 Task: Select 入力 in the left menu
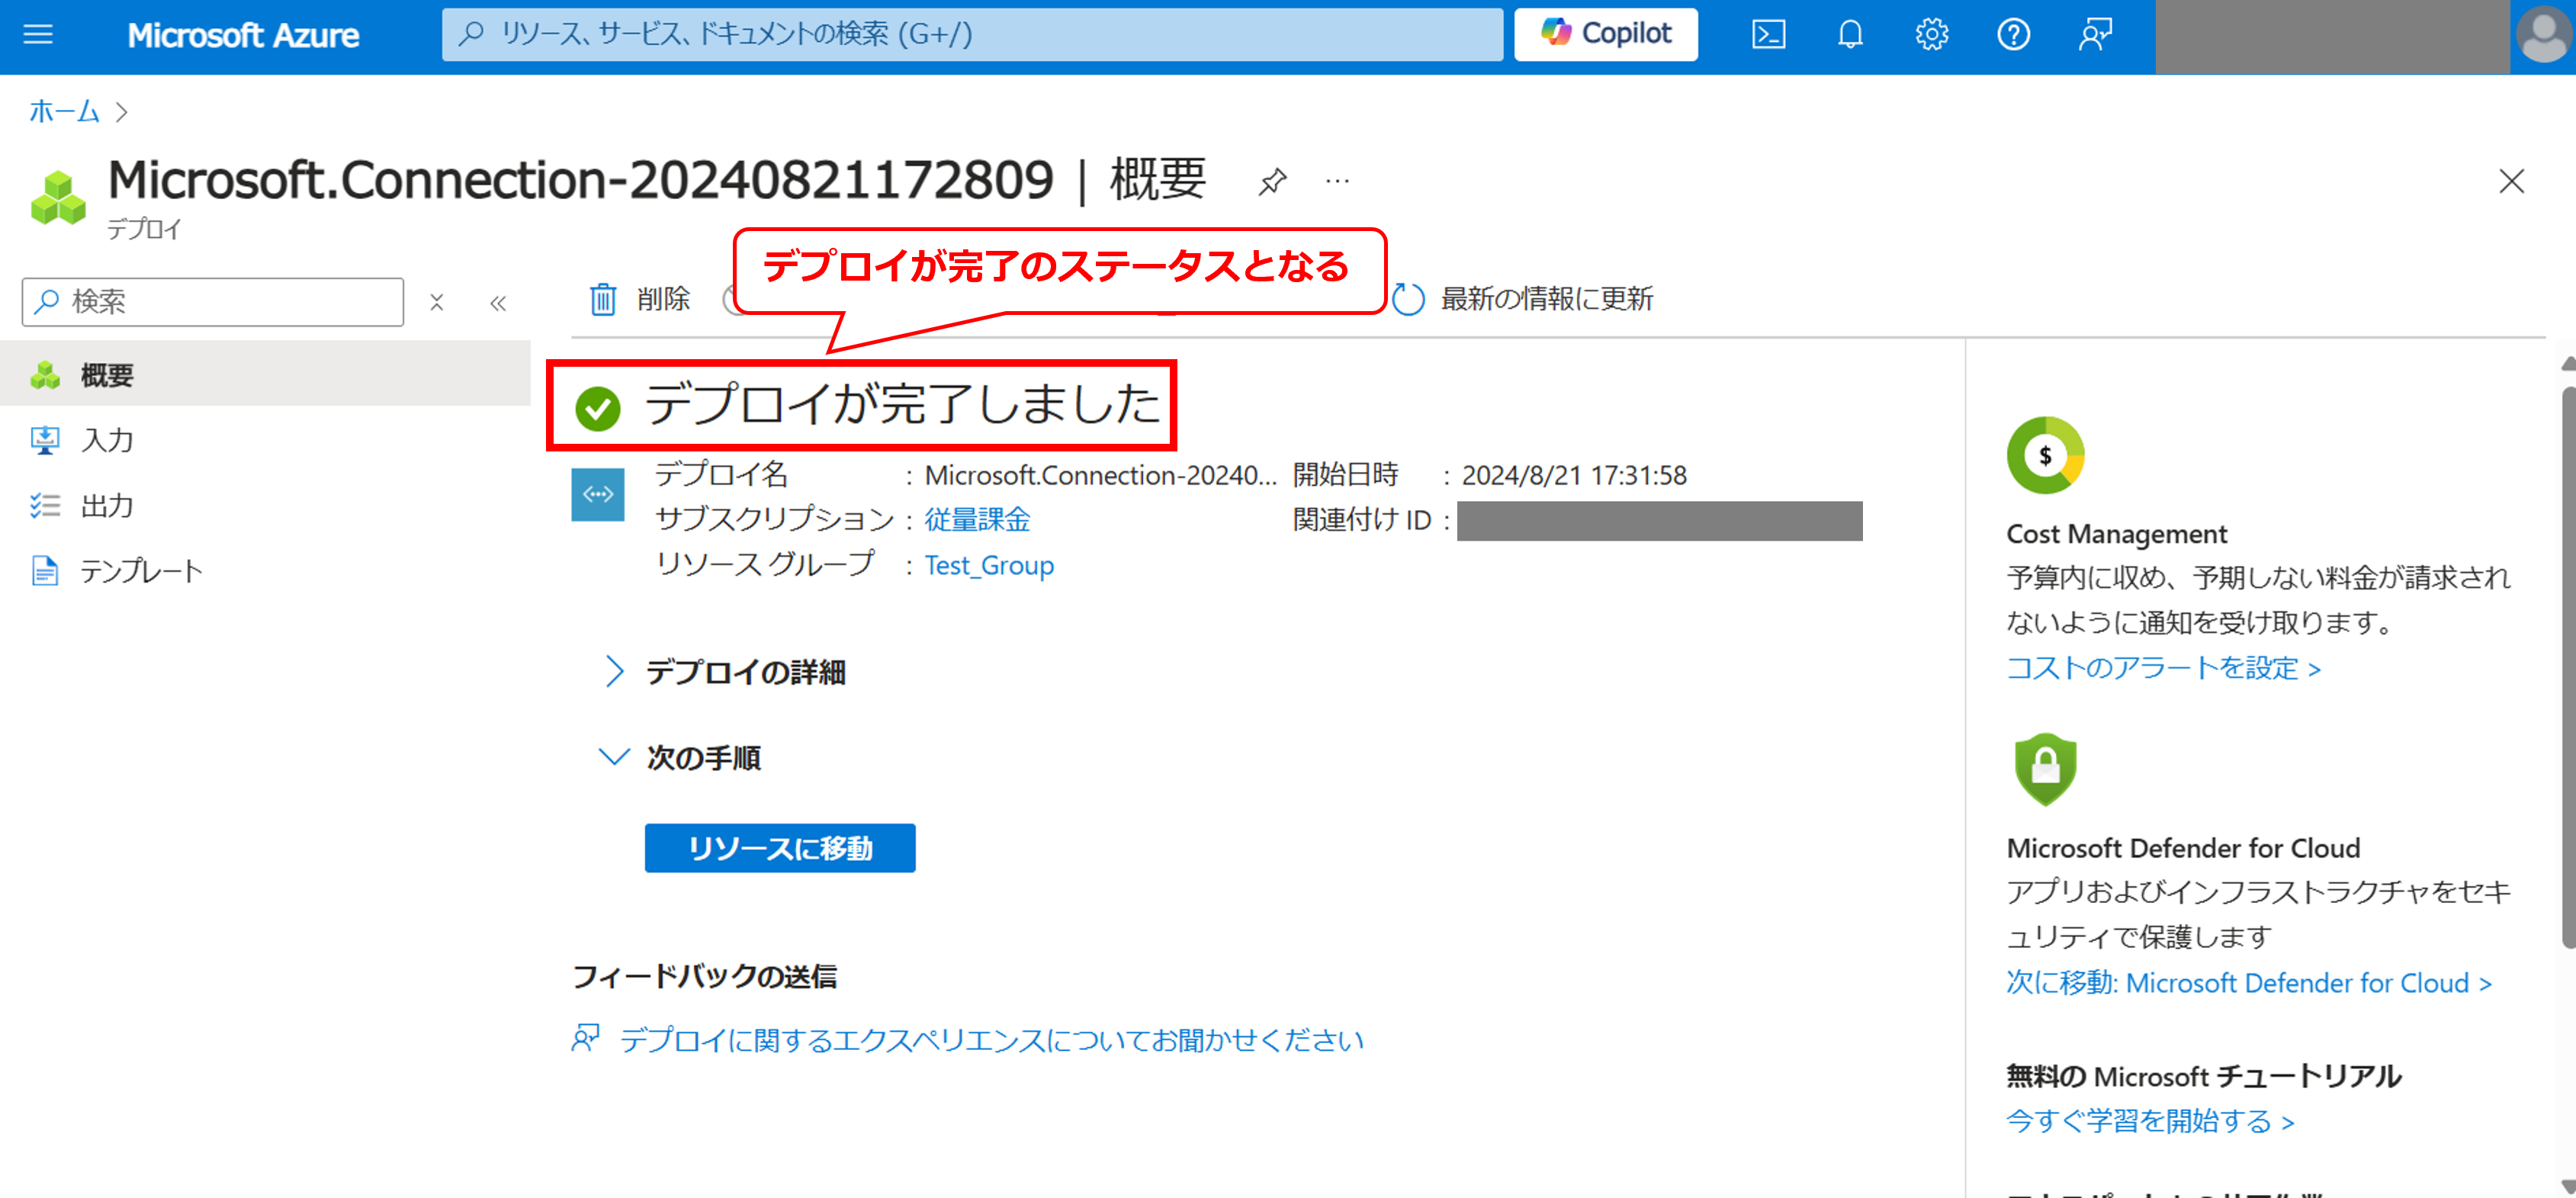[x=108, y=440]
